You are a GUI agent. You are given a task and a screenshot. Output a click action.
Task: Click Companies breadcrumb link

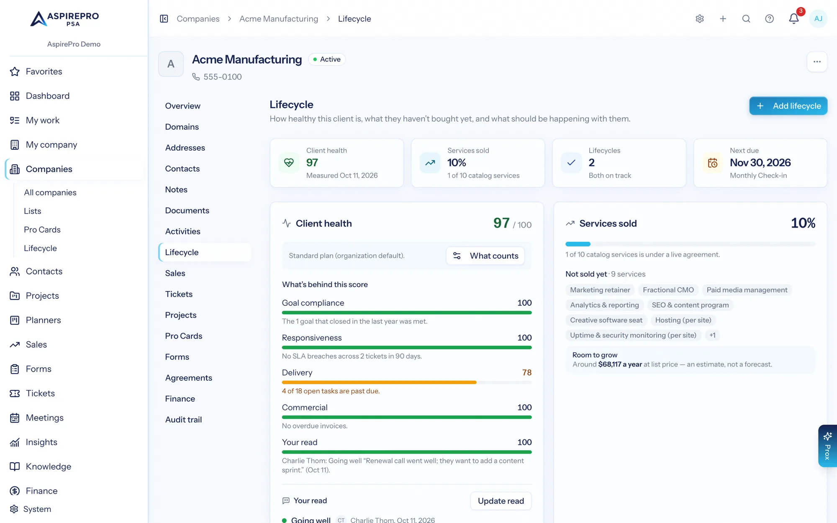[x=198, y=19]
